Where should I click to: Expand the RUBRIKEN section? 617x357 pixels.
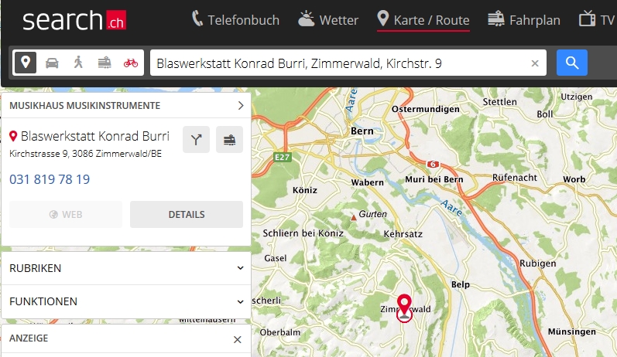[126, 268]
